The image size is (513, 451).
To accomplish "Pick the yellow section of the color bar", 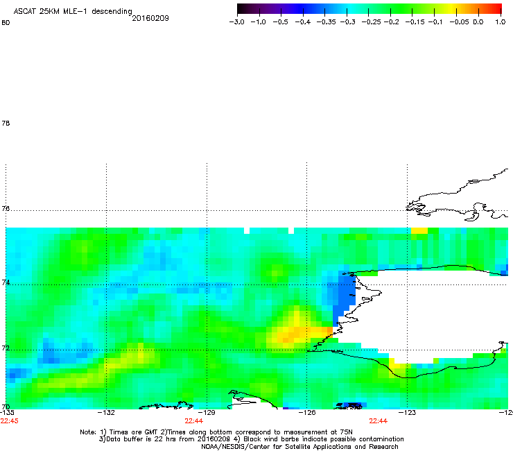I will (451, 8).
